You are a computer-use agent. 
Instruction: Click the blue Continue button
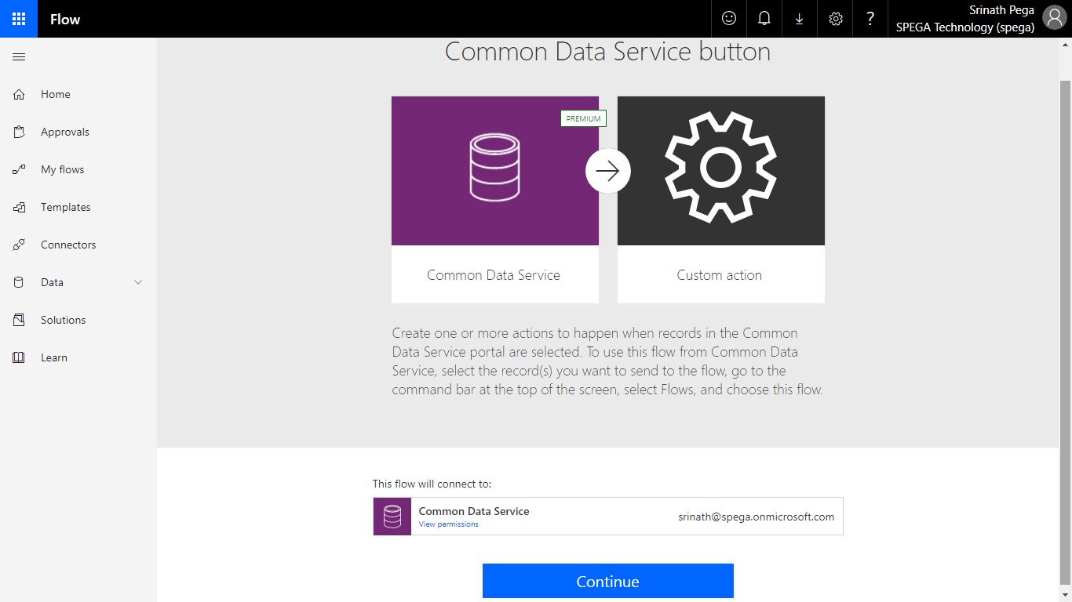pos(607,581)
